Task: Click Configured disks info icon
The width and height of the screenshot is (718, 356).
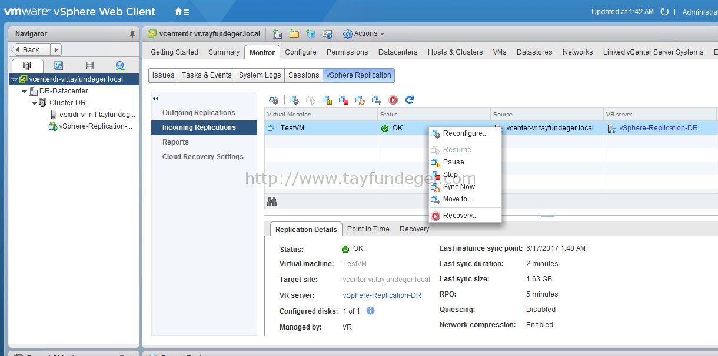Action: pyautogui.click(x=370, y=311)
